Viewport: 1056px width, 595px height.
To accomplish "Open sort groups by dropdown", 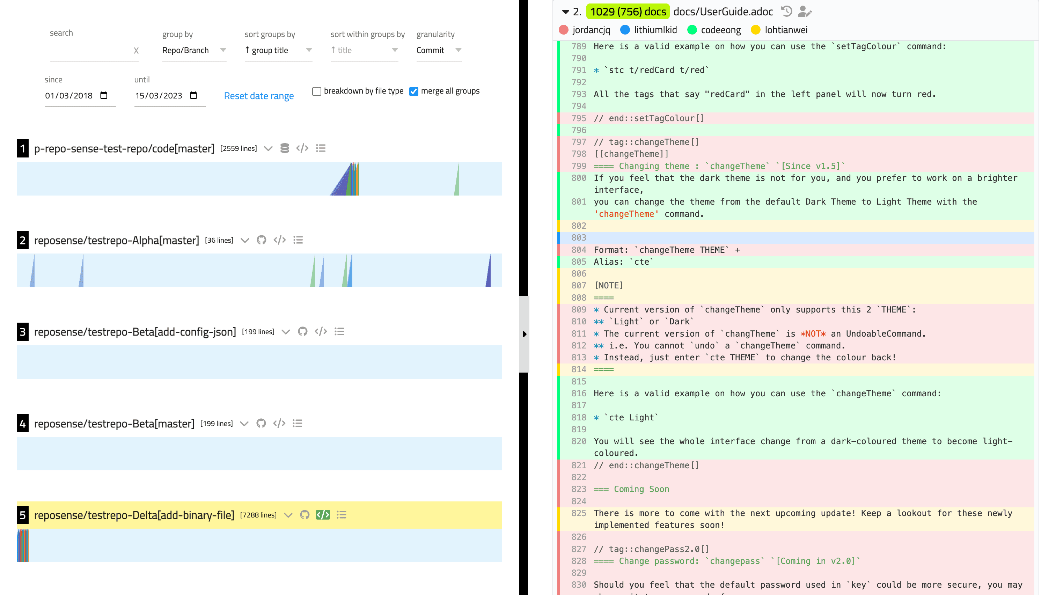I will [278, 50].
